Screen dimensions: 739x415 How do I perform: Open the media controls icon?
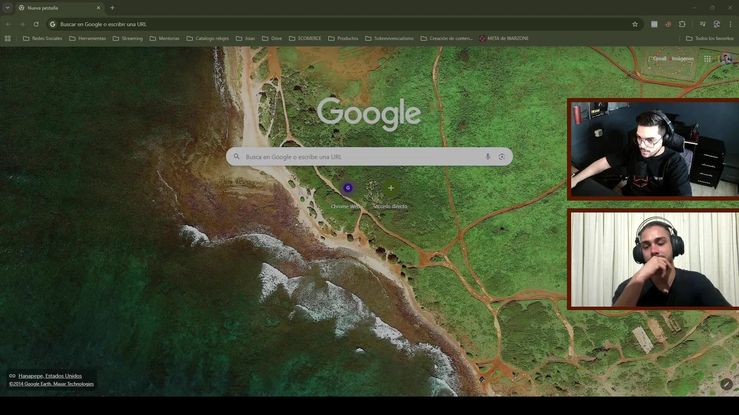point(703,24)
